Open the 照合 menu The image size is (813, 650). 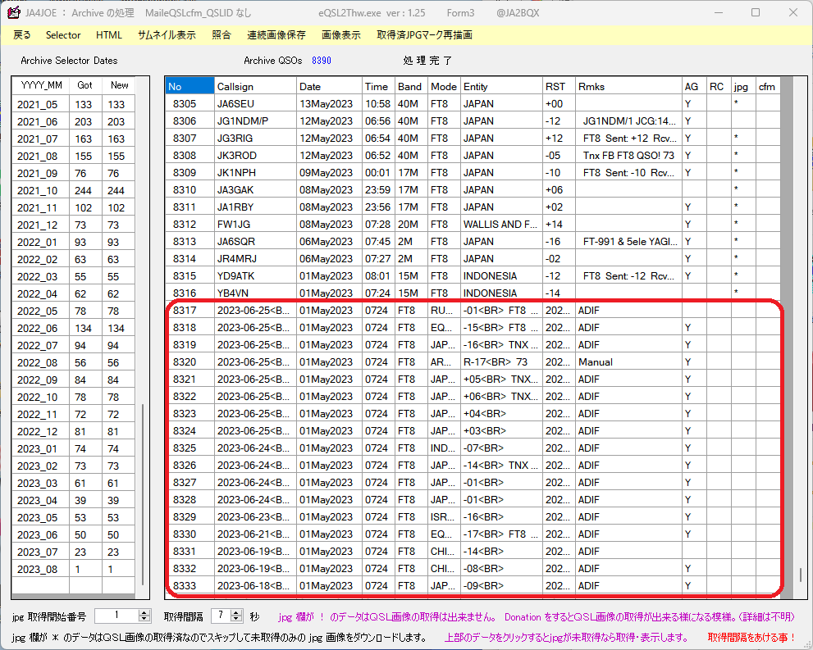(222, 35)
